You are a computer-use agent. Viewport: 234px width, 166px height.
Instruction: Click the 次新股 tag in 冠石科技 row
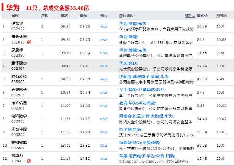click(x=125, y=76)
